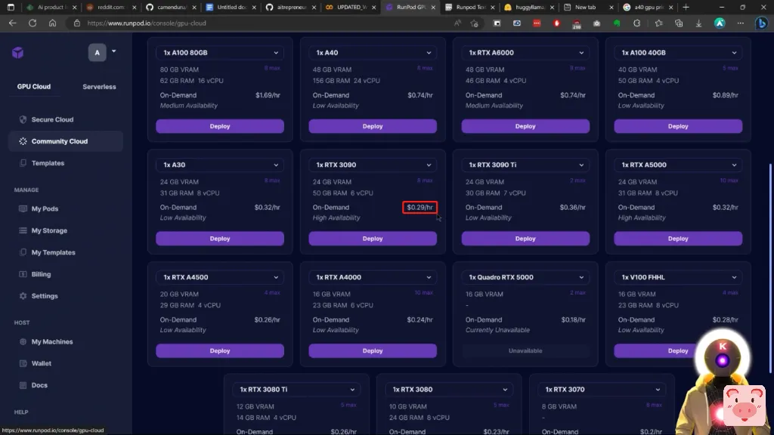This screenshot has height=435, width=774.
Task: Deploy the RTX A6000 pod
Action: 525,126
